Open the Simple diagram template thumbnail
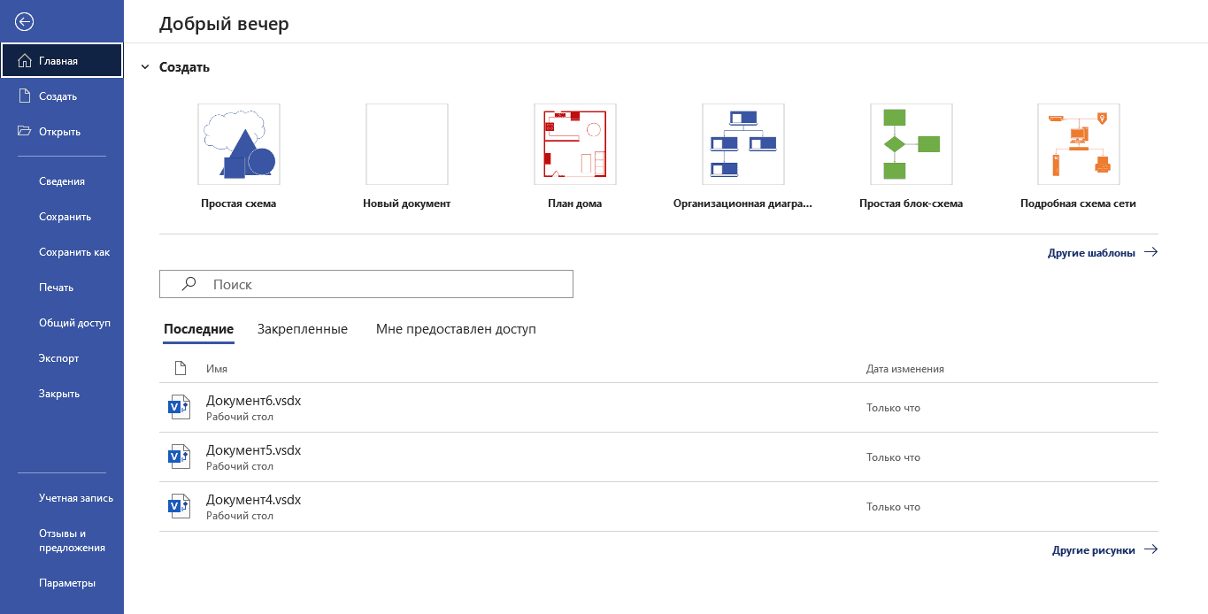The width and height of the screenshot is (1208, 614). coord(238,144)
